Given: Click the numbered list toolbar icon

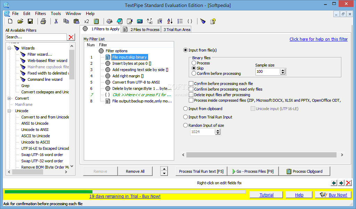Looking at the screenshot, I should [180, 21].
